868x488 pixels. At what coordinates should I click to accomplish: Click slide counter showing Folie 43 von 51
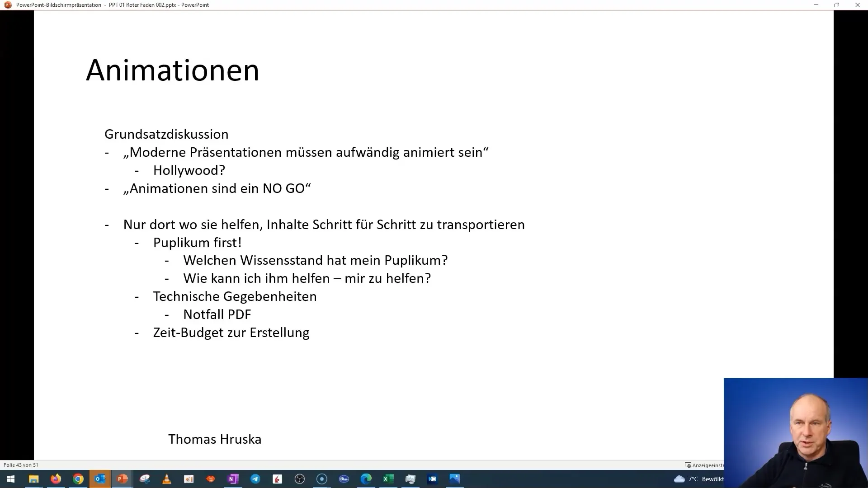pos(20,465)
